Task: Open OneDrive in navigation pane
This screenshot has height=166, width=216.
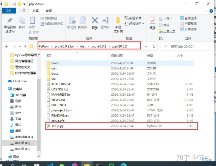Action: pos(17,81)
